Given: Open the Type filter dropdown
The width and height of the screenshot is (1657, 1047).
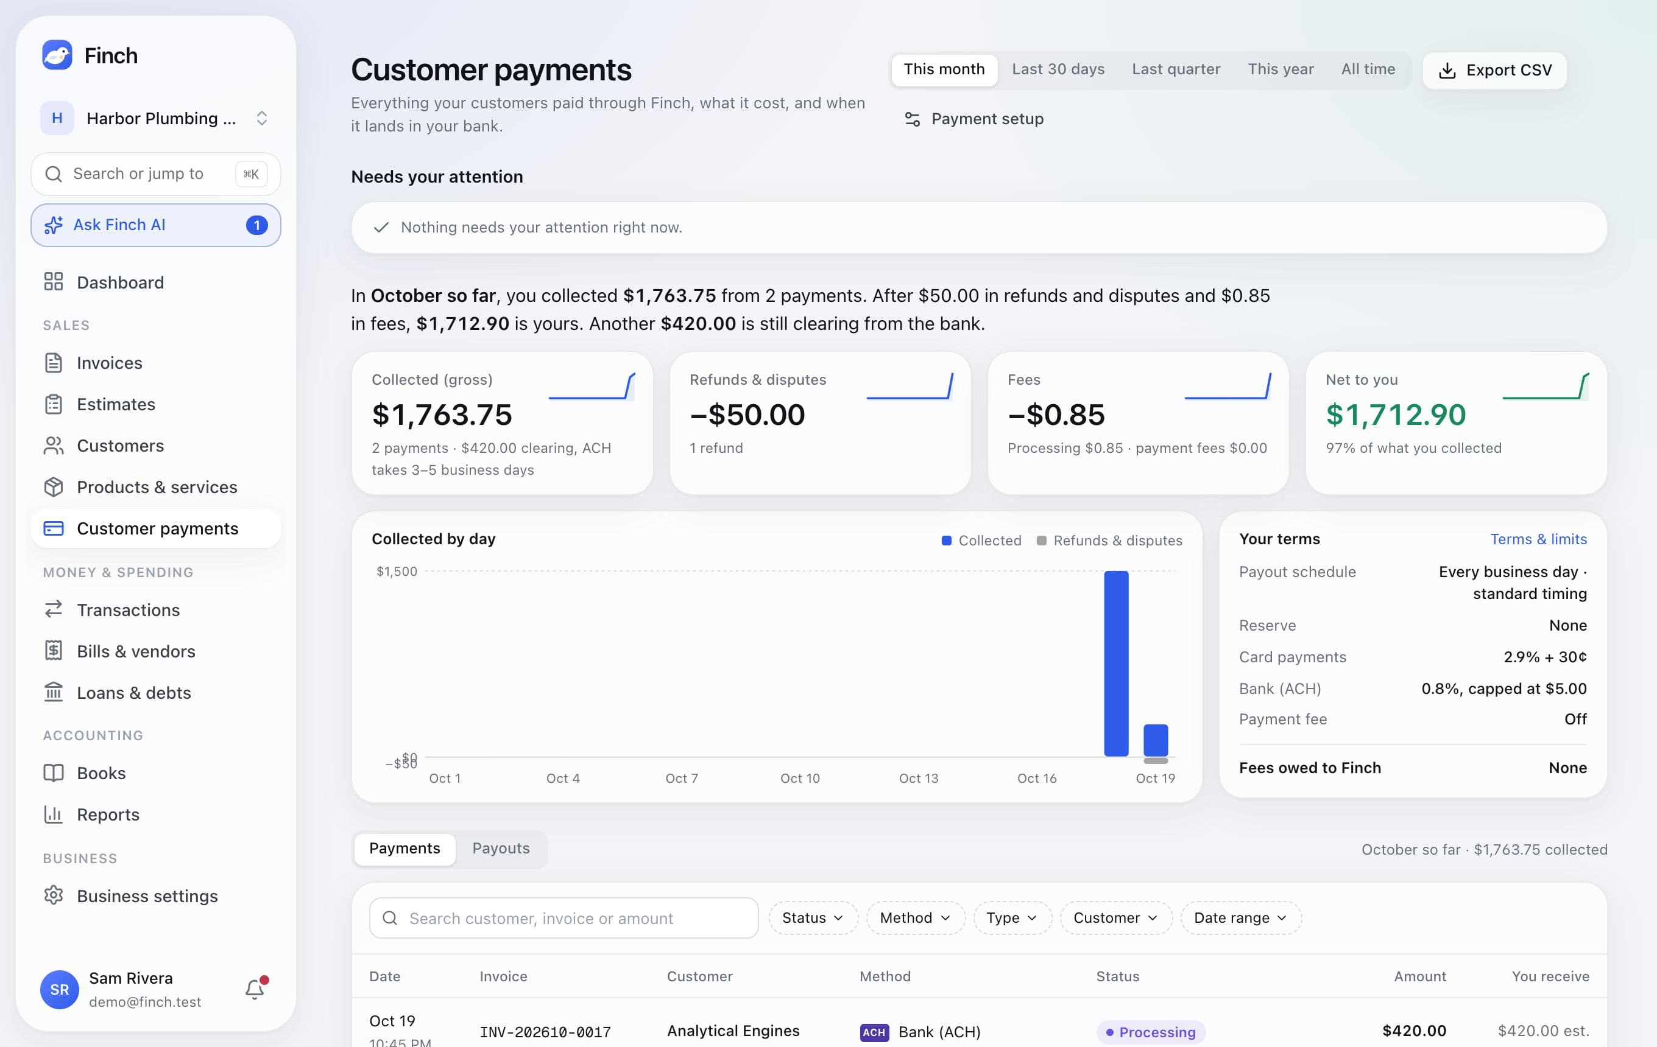Looking at the screenshot, I should click(x=1012, y=918).
